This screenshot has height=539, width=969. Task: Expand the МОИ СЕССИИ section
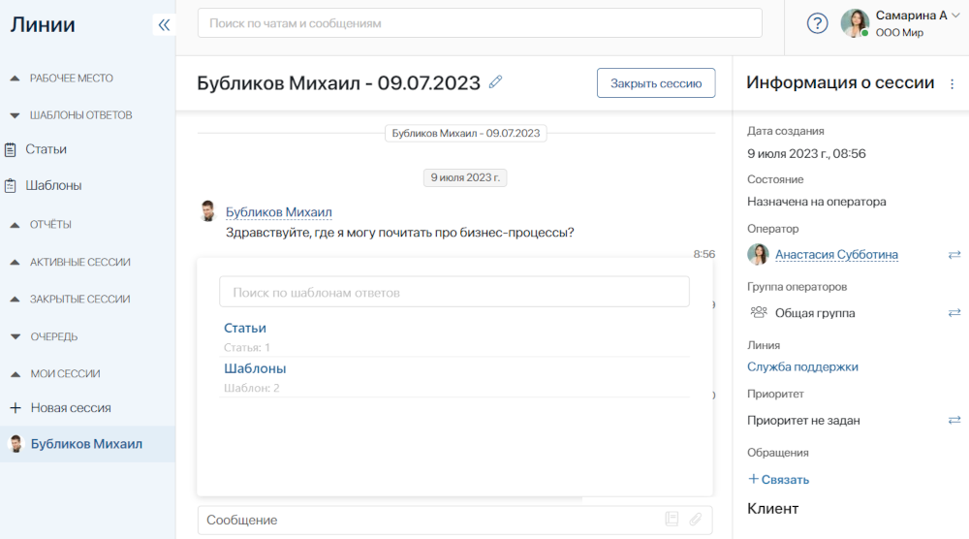(x=15, y=374)
